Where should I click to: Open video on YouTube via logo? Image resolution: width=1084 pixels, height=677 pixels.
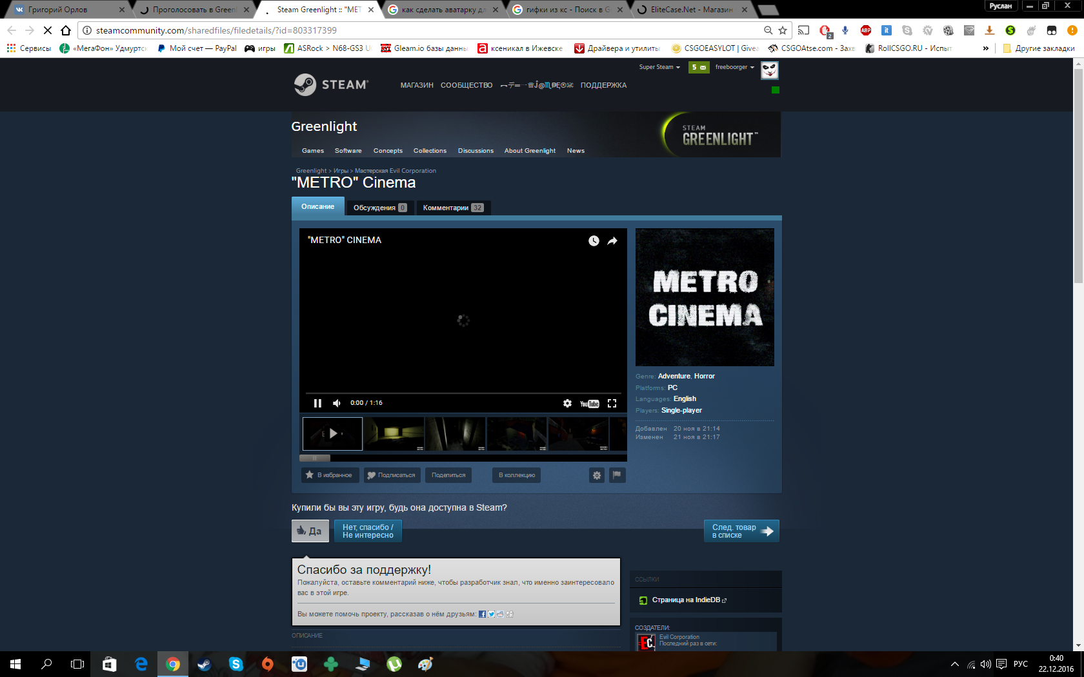click(x=590, y=404)
